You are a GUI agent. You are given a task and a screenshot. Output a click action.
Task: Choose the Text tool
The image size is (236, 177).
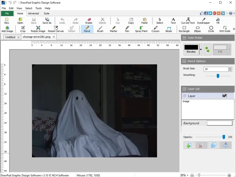click(x=173, y=21)
